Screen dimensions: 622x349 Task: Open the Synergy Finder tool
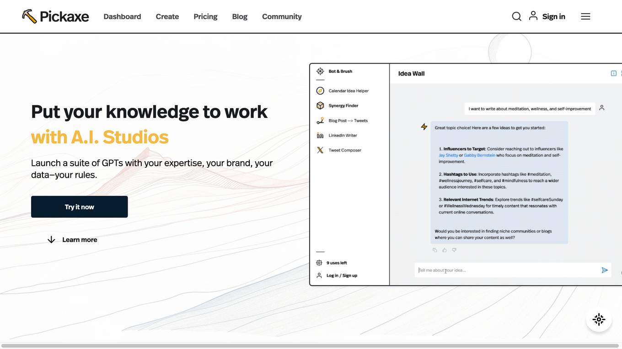[343, 106]
